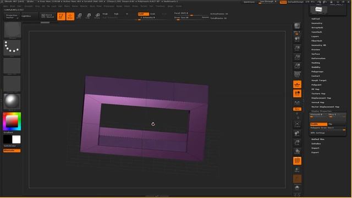Expand the ArrayMesh subpalette
This screenshot has height=198, width=352.
(x=317, y=28)
